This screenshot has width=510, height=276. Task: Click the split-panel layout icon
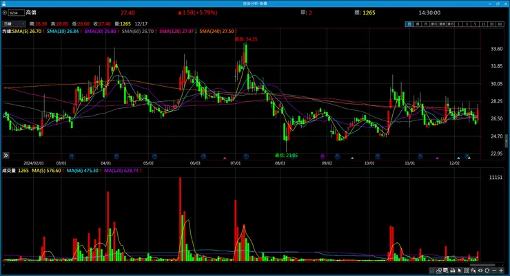click(x=467, y=270)
